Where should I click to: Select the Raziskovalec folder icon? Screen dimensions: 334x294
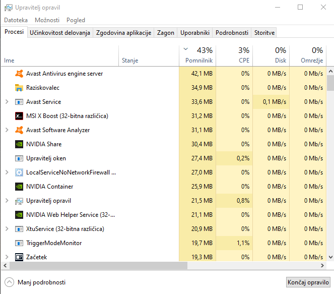tap(19, 88)
